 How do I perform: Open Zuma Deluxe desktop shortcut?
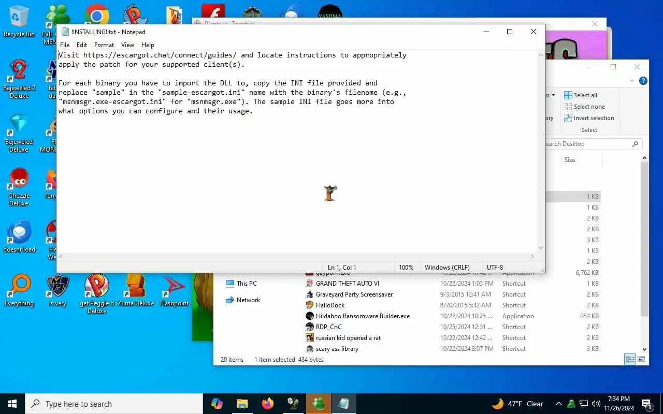[136, 291]
